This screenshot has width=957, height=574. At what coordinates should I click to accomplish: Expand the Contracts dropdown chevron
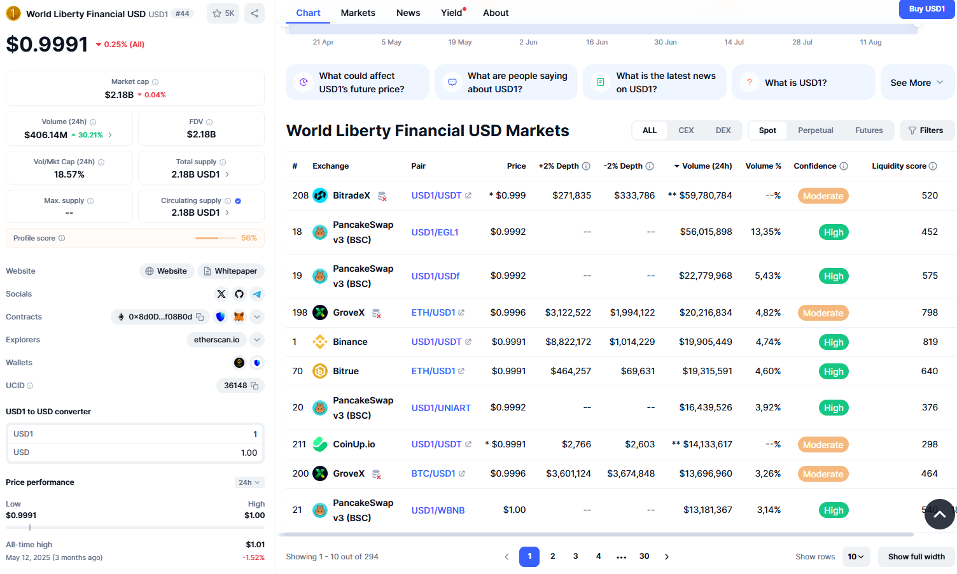click(x=257, y=317)
